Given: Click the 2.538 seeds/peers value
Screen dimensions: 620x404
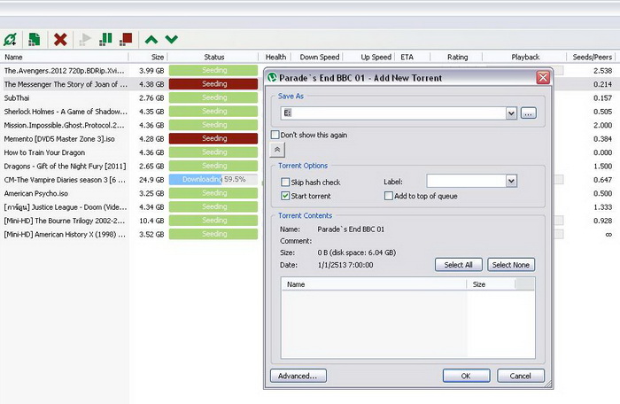Looking at the screenshot, I should point(602,70).
